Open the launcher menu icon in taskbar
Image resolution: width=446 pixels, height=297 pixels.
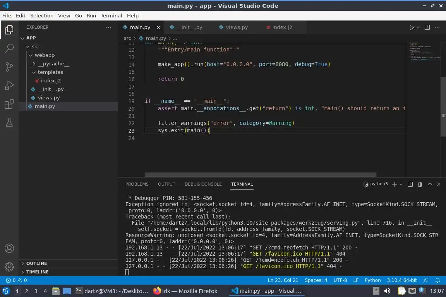(x=6, y=291)
